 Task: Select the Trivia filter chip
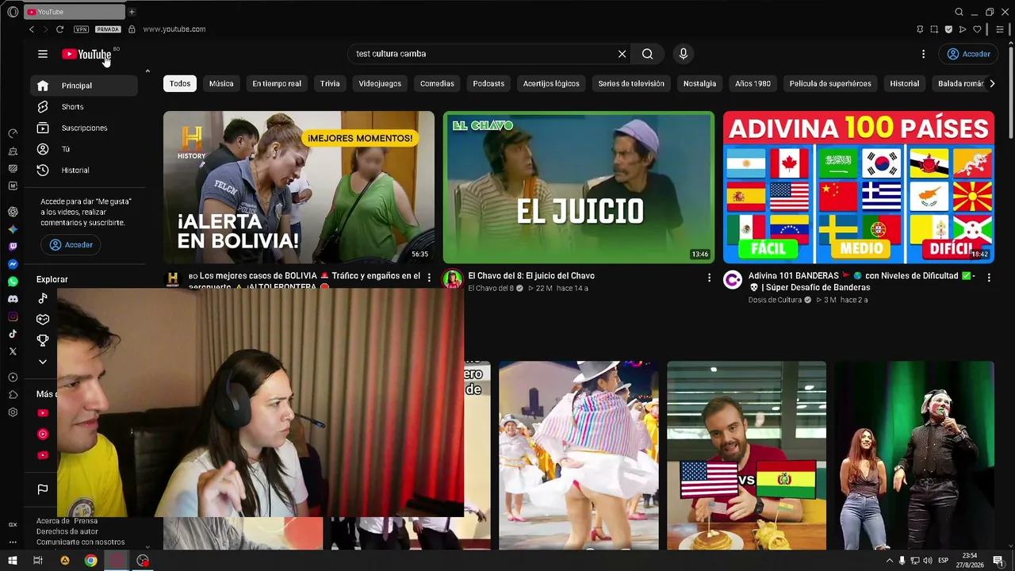(x=330, y=83)
